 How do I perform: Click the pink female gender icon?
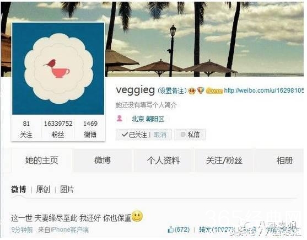pos(120,119)
